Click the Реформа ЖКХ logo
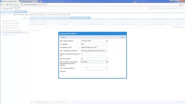 point(11,8)
